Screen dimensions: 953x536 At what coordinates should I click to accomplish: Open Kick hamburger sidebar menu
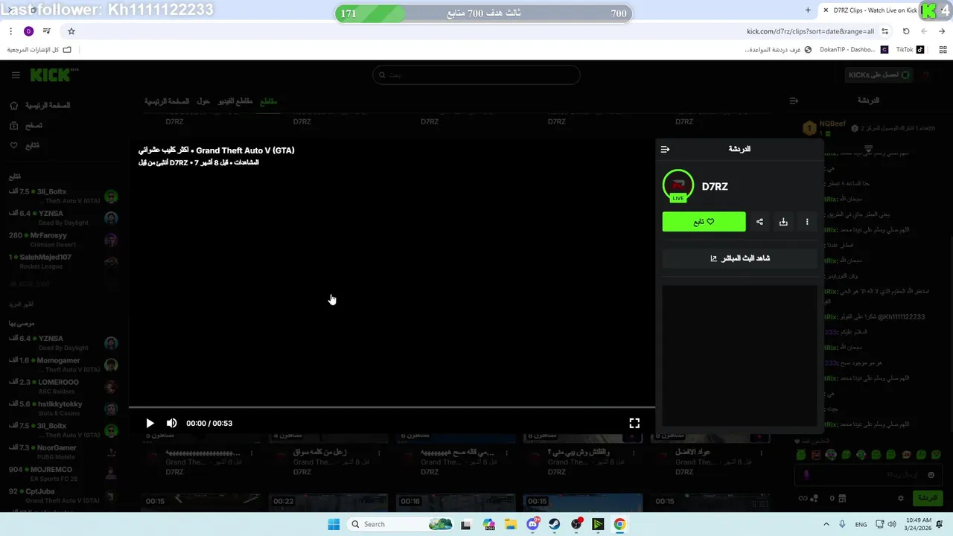pos(16,75)
